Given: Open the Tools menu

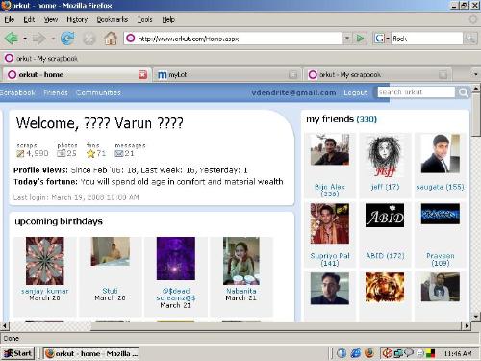Looking at the screenshot, I should (144, 20).
